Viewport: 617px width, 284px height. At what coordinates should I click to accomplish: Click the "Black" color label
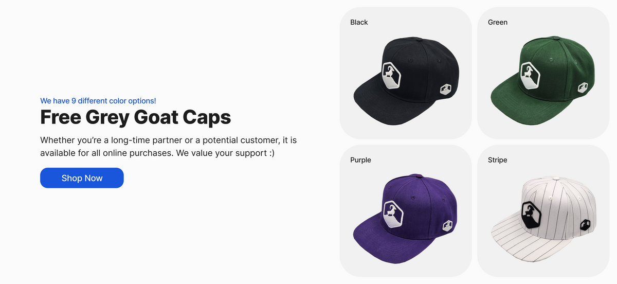(359, 22)
